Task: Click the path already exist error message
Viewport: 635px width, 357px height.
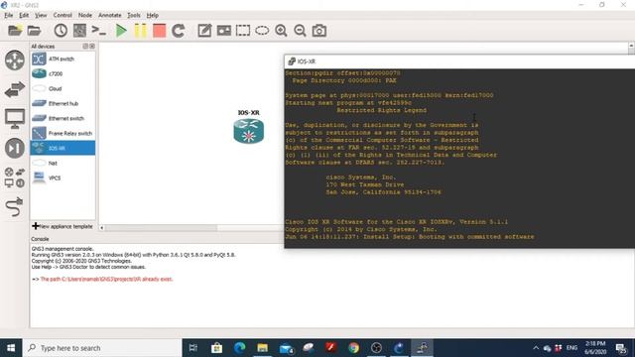Action: [106, 280]
